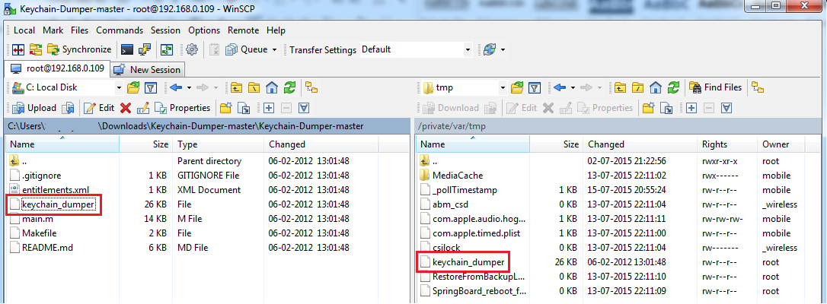The image size is (827, 304).
Task: Click local Invert Selection icon
Action: pyautogui.click(x=303, y=108)
